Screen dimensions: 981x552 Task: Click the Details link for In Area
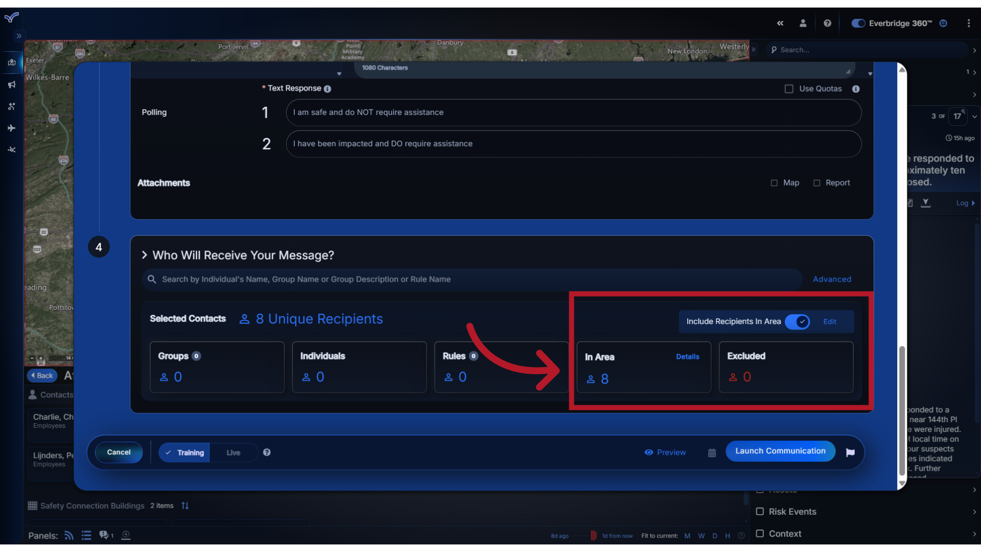pyautogui.click(x=687, y=356)
